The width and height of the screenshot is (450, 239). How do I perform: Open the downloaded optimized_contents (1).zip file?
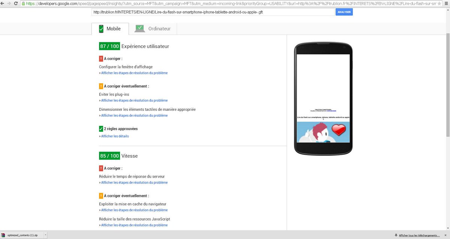click(22, 235)
